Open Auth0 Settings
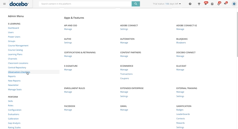 (x=68, y=42)
